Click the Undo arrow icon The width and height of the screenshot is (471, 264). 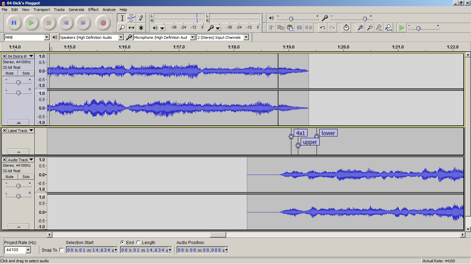coord(322,28)
